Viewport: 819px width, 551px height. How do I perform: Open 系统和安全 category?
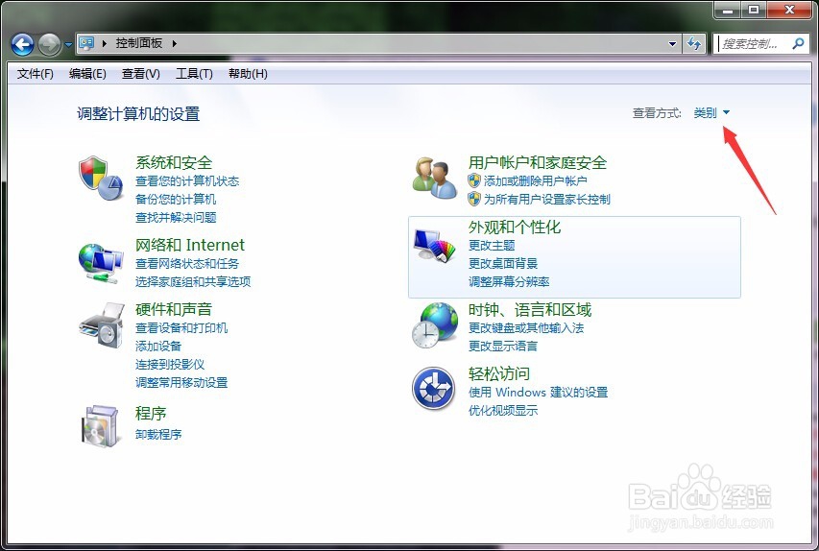(x=174, y=162)
